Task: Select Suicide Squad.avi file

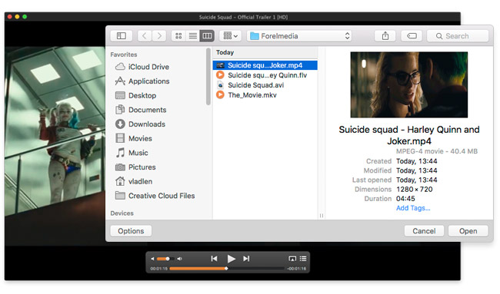Action: [x=265, y=85]
